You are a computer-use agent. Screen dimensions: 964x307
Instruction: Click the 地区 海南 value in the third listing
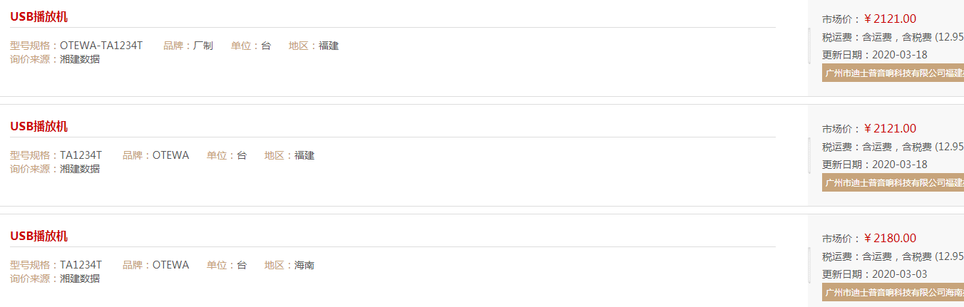304,265
